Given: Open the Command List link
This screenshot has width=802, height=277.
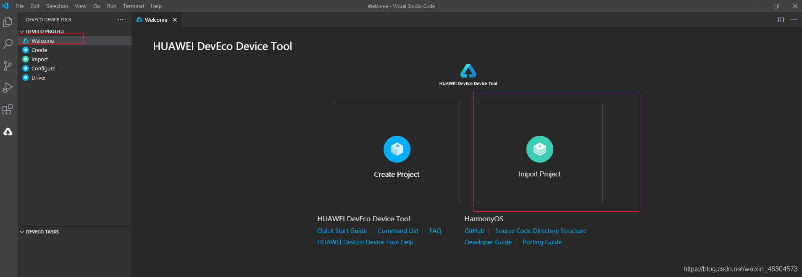Looking at the screenshot, I should [398, 231].
